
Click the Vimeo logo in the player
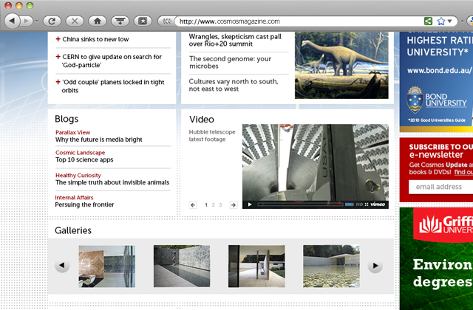point(378,204)
